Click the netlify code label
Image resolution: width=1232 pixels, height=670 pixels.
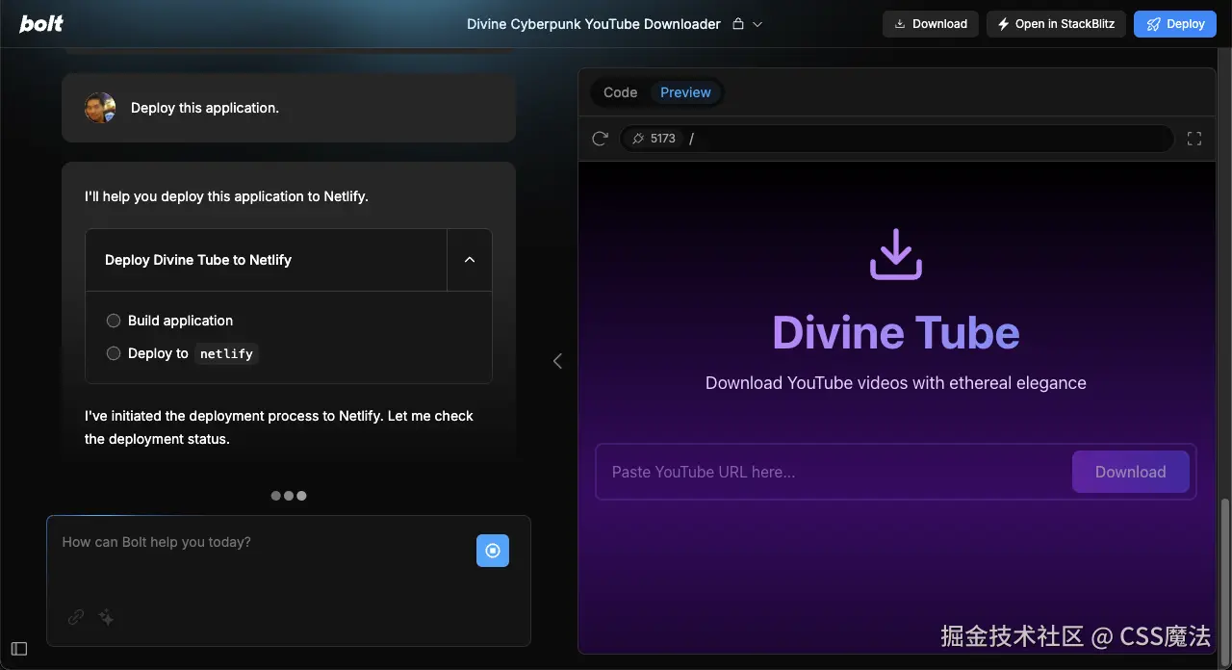(x=226, y=353)
